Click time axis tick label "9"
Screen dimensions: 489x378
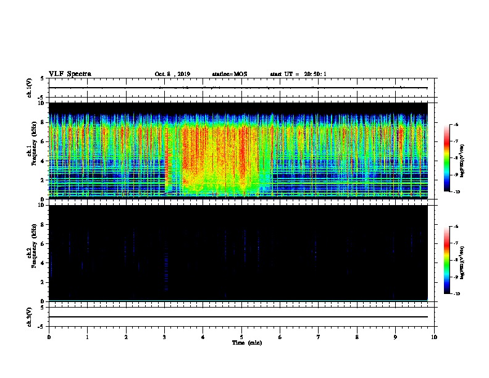pyautogui.click(x=395, y=337)
